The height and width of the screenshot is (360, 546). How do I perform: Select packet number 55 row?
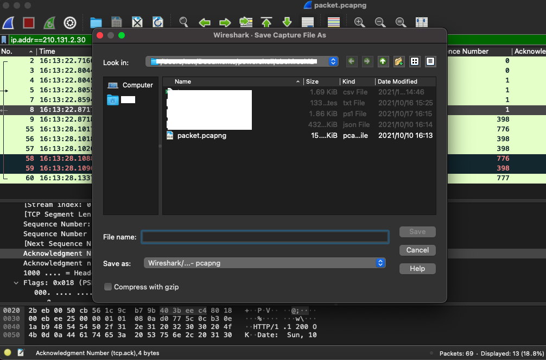click(46, 129)
